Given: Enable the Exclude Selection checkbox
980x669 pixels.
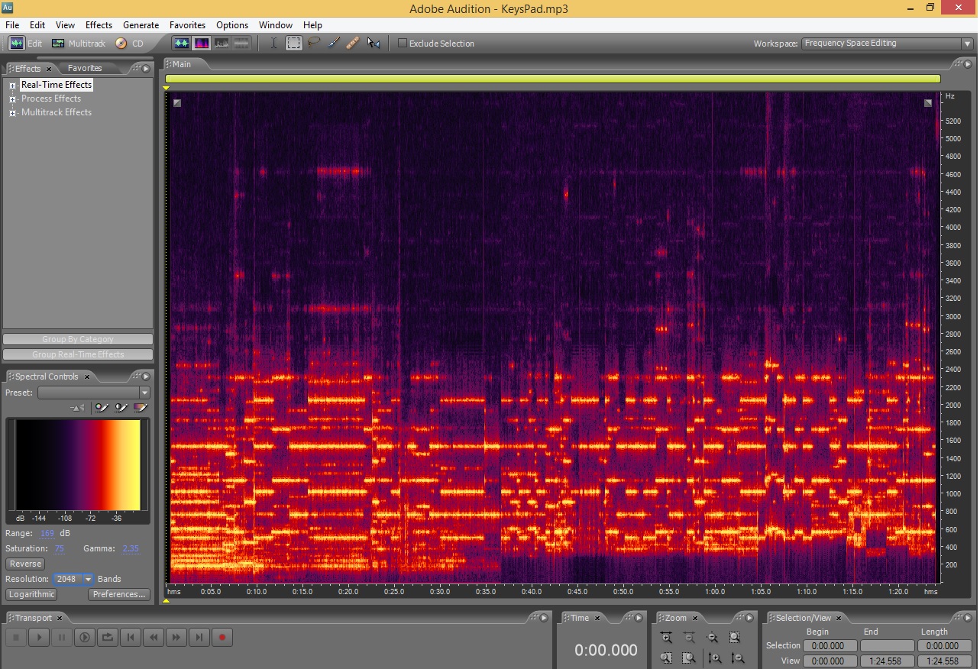Looking at the screenshot, I should coord(403,44).
